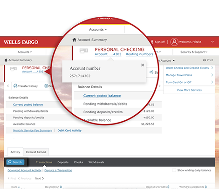Open the Turn Card On or Off link
Screen dimensions: 219x189
point(178,82)
